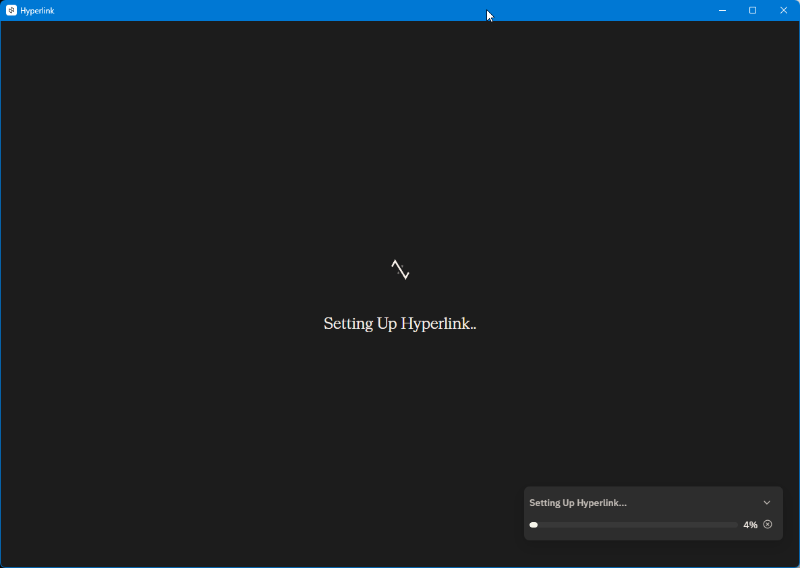Viewport: 800px width, 568px height.
Task: Click the centered 'Setting Up Hyperlink..' heading
Action: (x=400, y=323)
